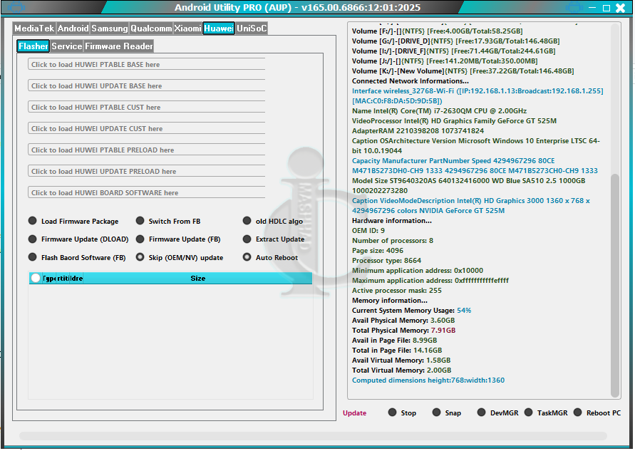Viewport: 635px width, 451px height.
Task: Click the Snap screenshot icon
Action: tap(437, 413)
